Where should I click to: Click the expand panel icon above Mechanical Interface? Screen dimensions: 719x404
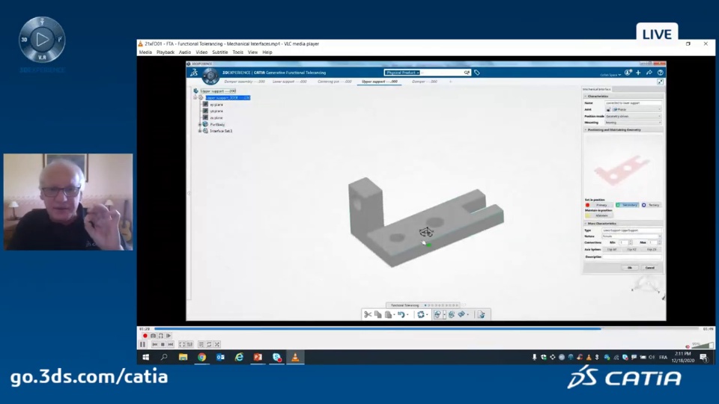click(660, 82)
